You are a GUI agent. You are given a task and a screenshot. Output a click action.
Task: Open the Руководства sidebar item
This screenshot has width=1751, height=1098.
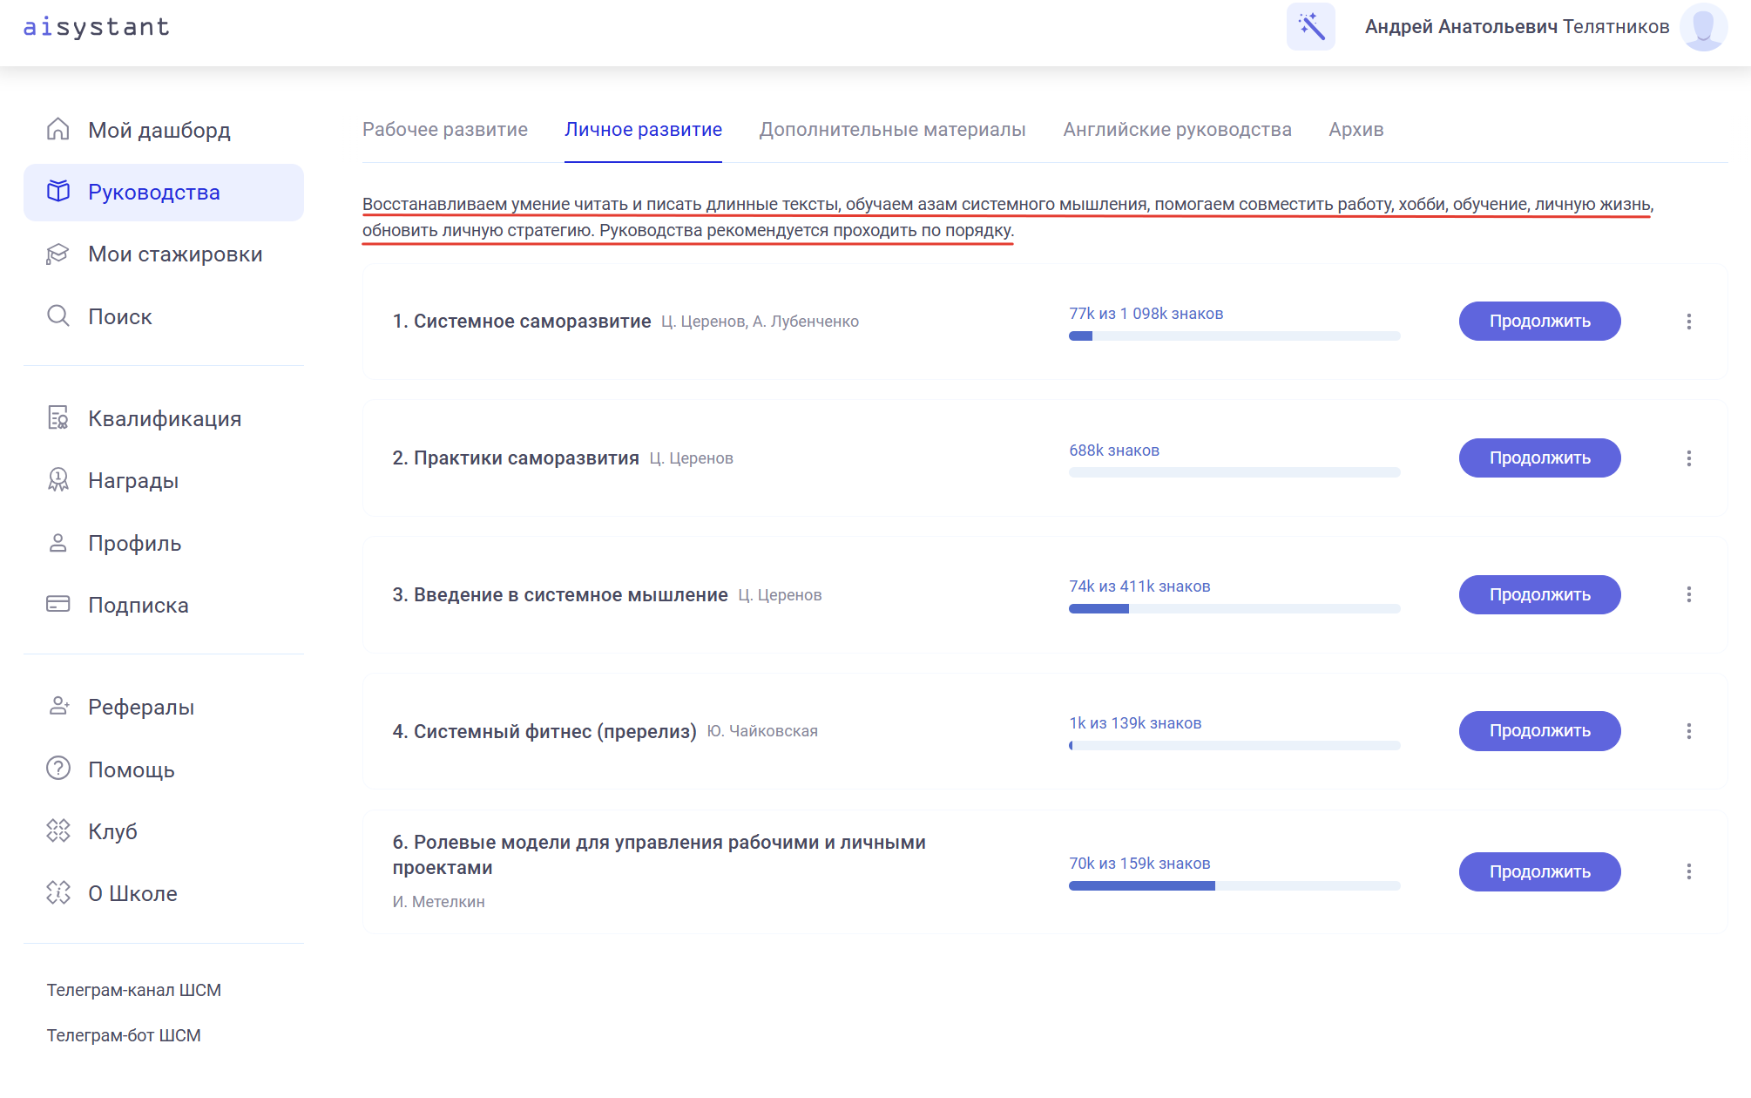[x=164, y=193]
